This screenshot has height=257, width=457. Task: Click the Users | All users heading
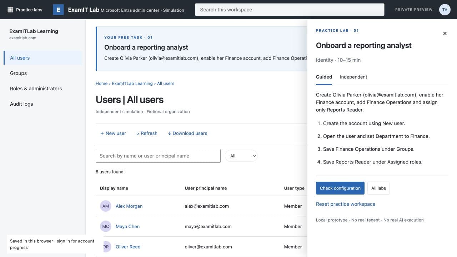[x=130, y=100]
